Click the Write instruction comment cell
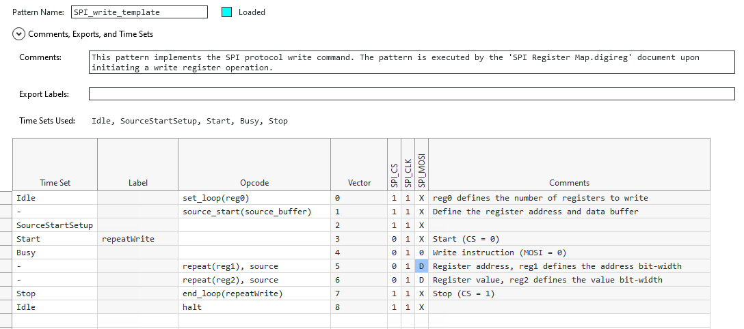The width and height of the screenshot is (744, 329). [x=569, y=253]
